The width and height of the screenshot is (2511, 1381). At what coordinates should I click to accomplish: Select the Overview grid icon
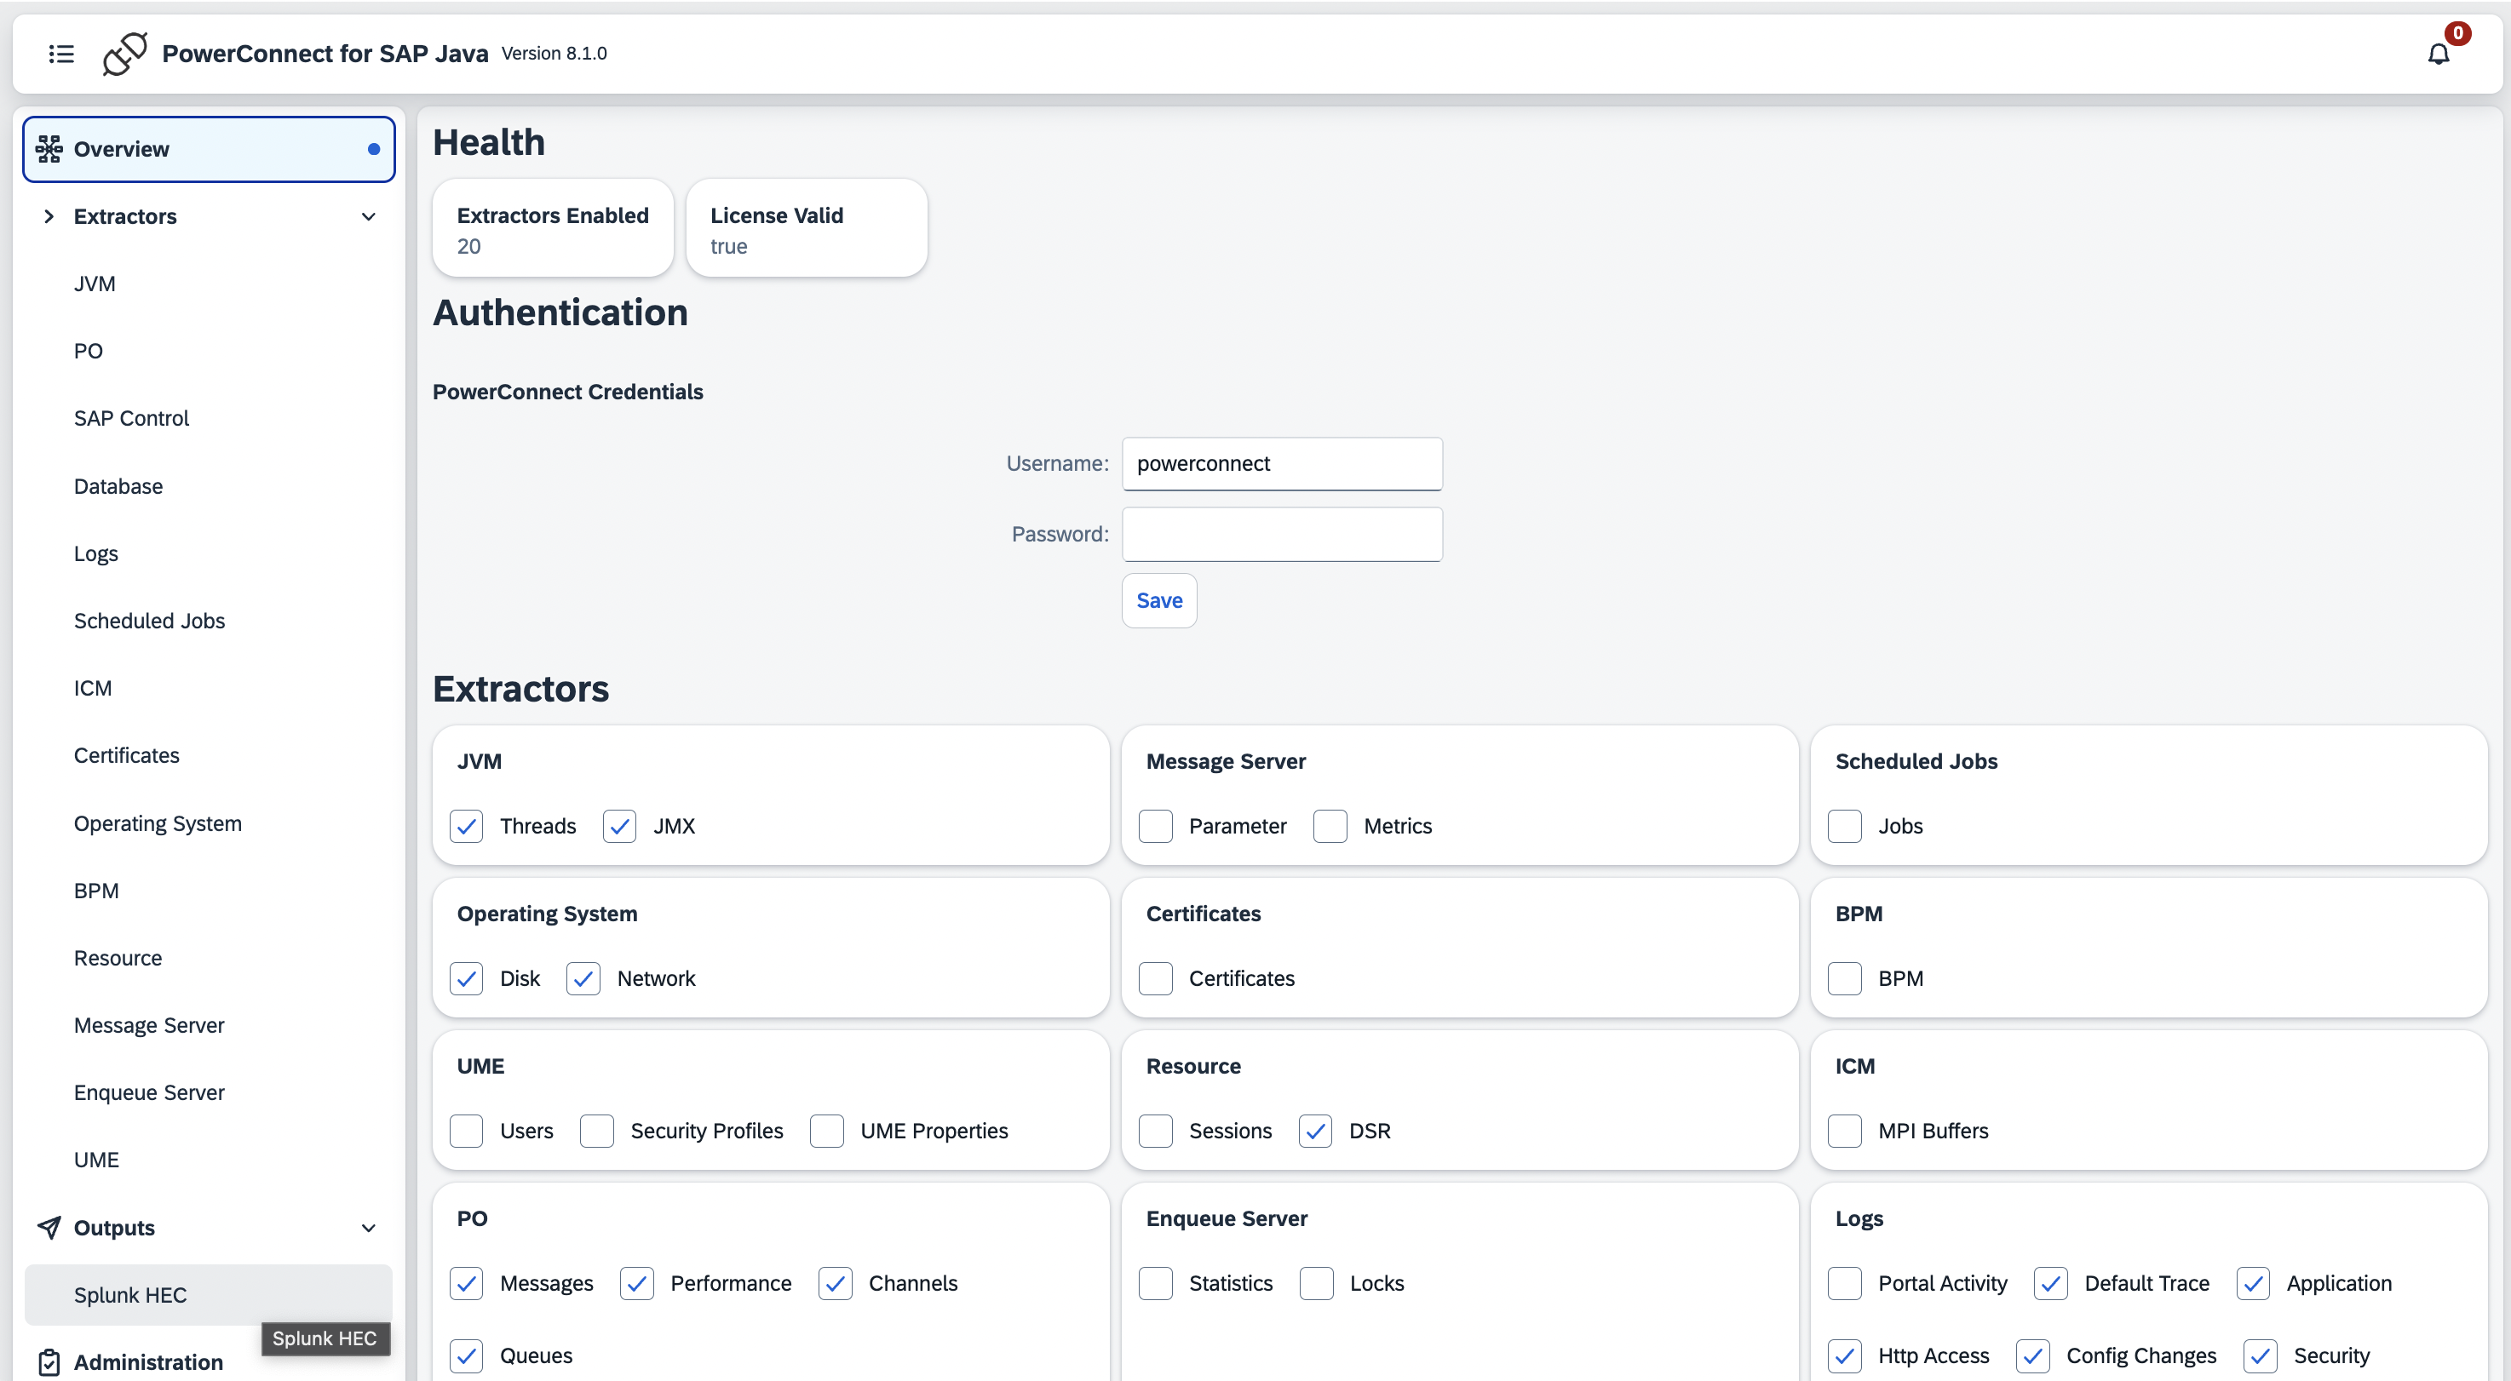pyautogui.click(x=51, y=148)
